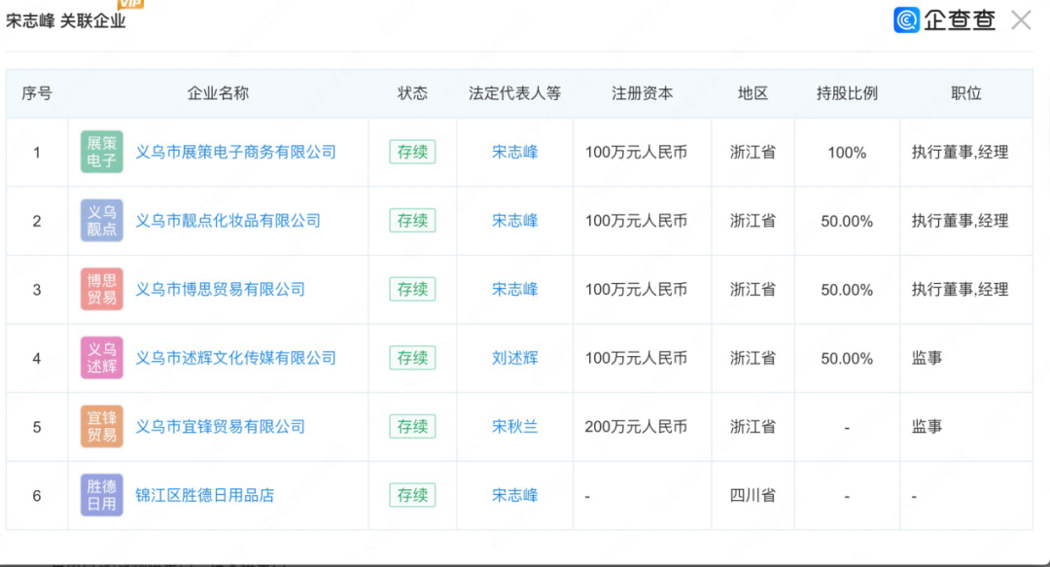Click the 胜德日用 company avatar icon

tap(101, 495)
